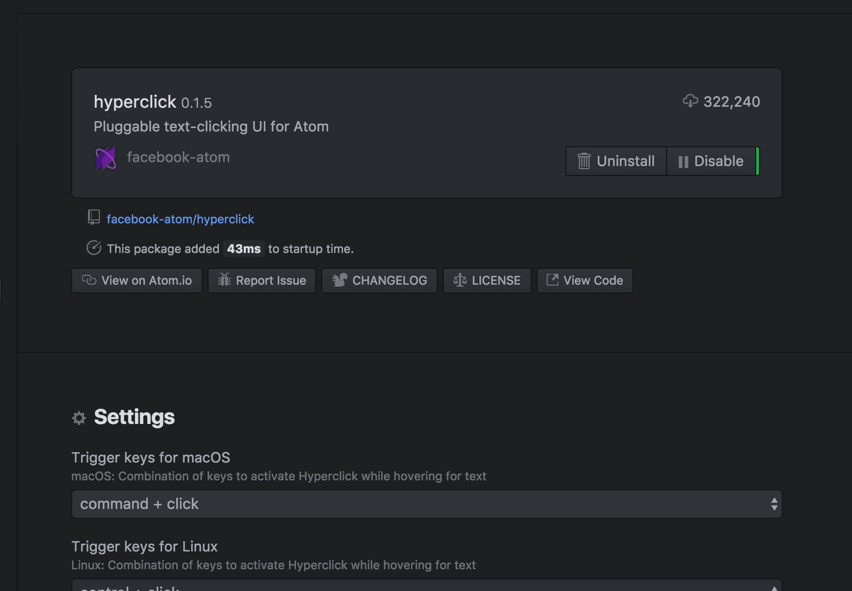This screenshot has height=591, width=852.
Task: View the CHANGELOG
Action: pos(380,281)
